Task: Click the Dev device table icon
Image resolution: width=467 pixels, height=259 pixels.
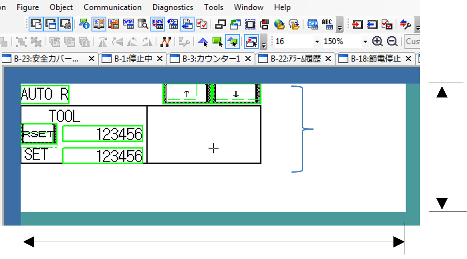Action: point(313,24)
